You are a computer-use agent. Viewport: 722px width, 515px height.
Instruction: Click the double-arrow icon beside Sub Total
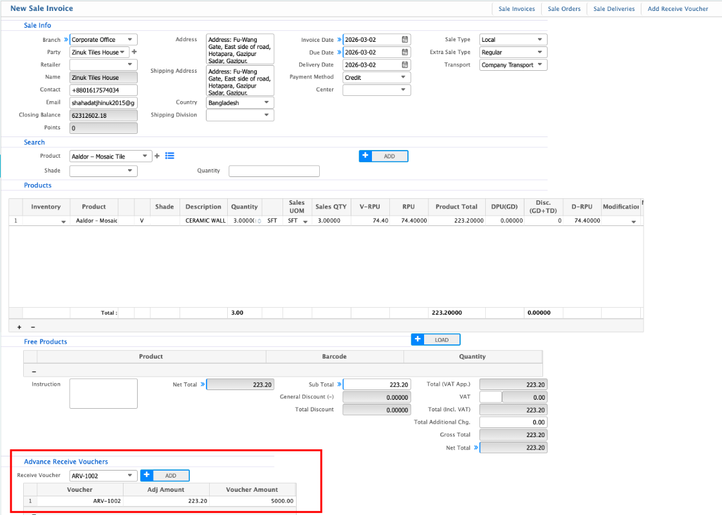(x=339, y=384)
